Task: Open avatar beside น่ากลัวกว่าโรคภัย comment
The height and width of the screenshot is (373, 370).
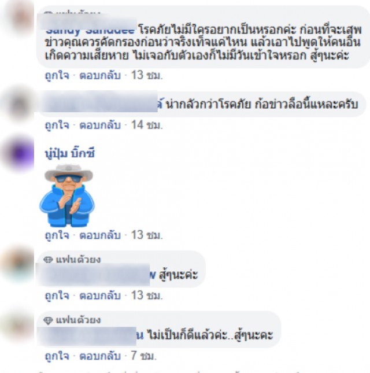Action: click(x=19, y=104)
